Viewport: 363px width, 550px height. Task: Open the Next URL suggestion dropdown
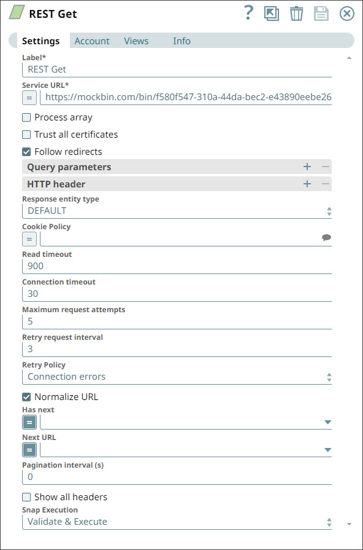[327, 449]
